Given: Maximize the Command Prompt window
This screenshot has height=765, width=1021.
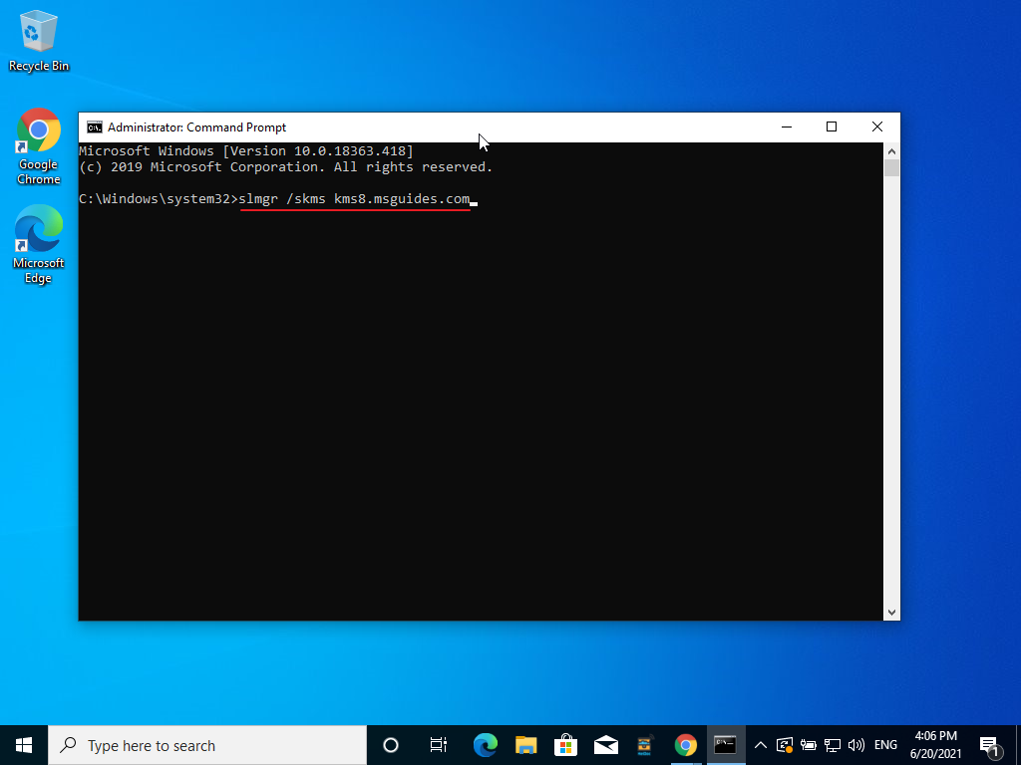Looking at the screenshot, I should (x=832, y=127).
